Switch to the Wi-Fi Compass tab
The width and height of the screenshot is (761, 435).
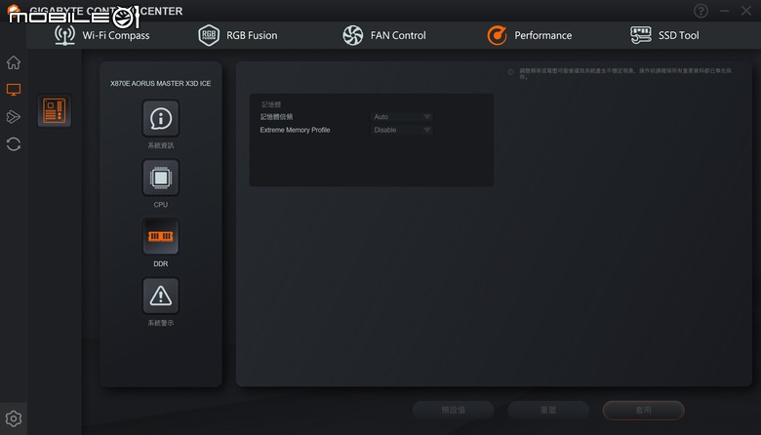pos(116,35)
